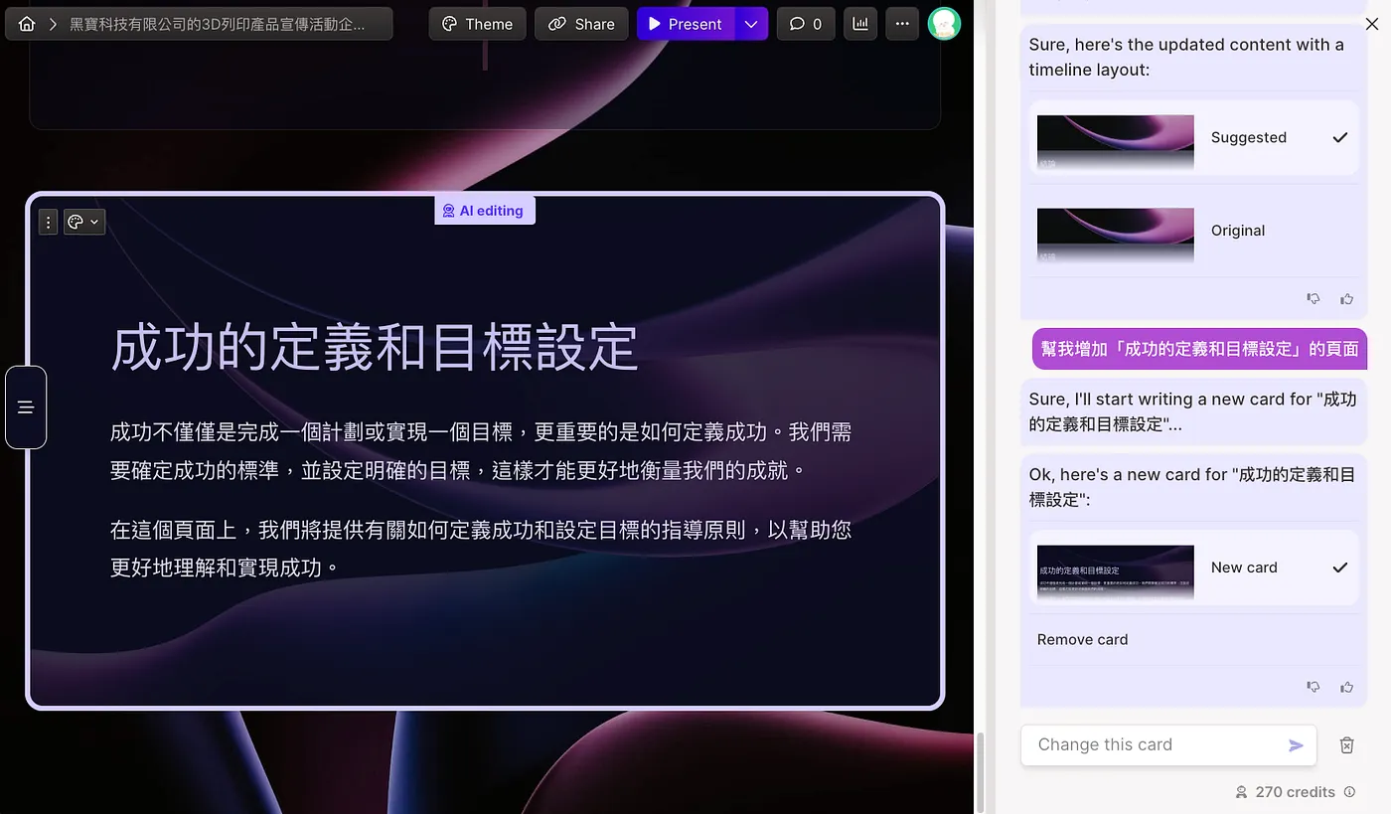
Task: Click Remove card in the AI panel
Action: tap(1082, 640)
